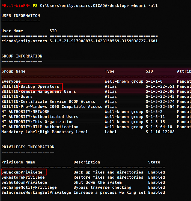Click the State column header
Image resolution: width=191 pixels, height=201 pixels.
tap(154, 162)
